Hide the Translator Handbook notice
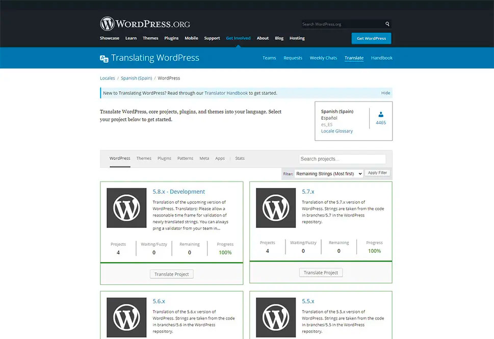Screen dimensions: 494x339 point(385,93)
